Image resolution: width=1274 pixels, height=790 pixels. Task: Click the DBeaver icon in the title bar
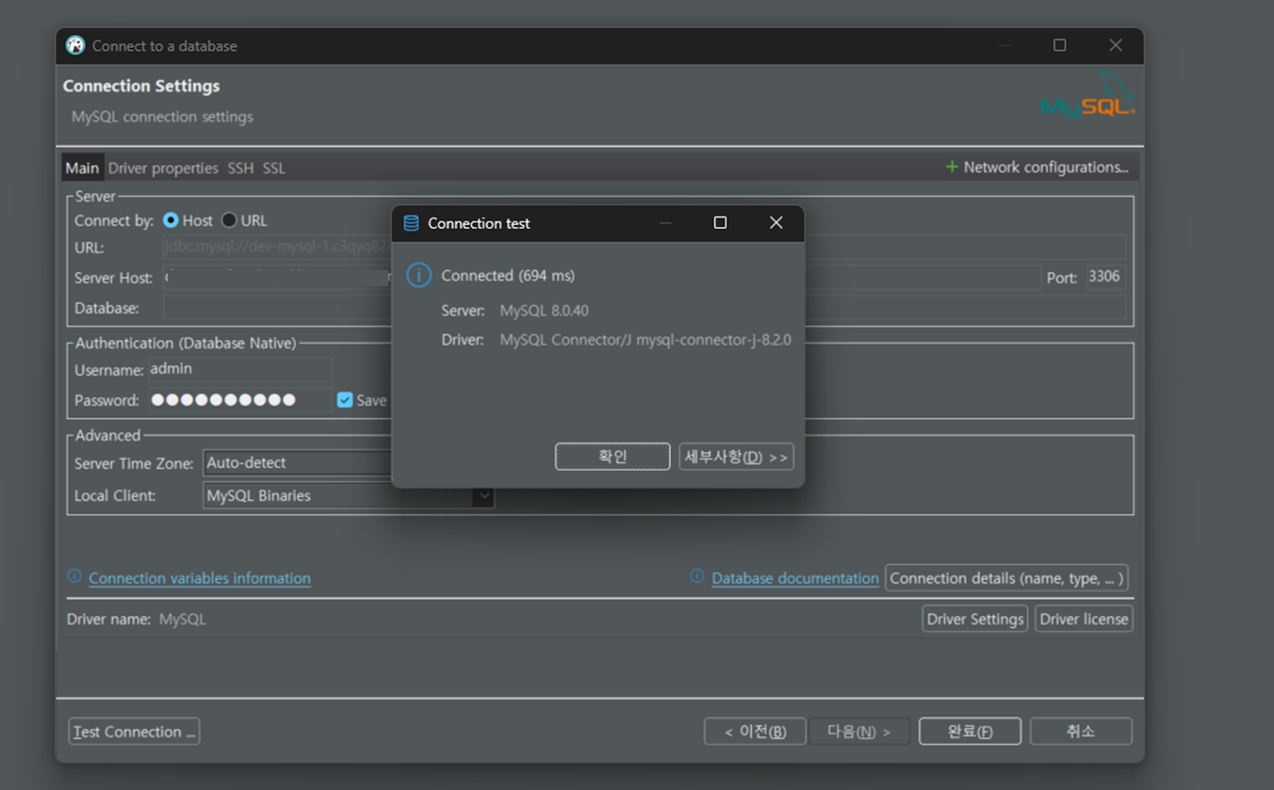[x=75, y=45]
